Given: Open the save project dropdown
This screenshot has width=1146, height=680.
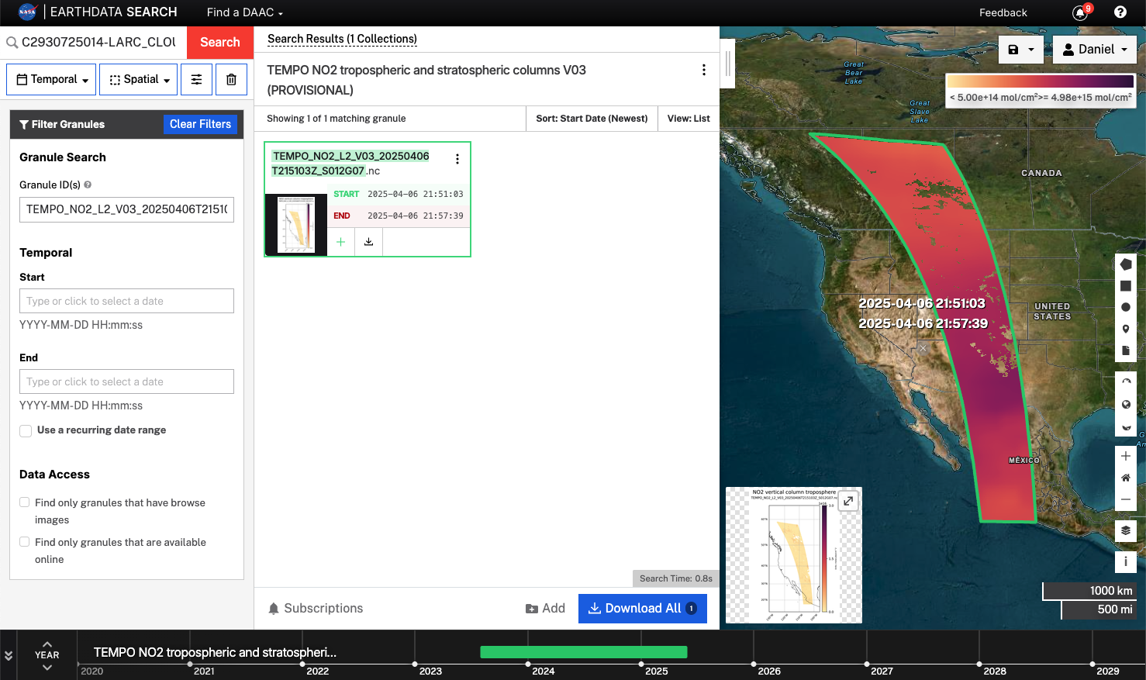Looking at the screenshot, I should pyautogui.click(x=1020, y=49).
